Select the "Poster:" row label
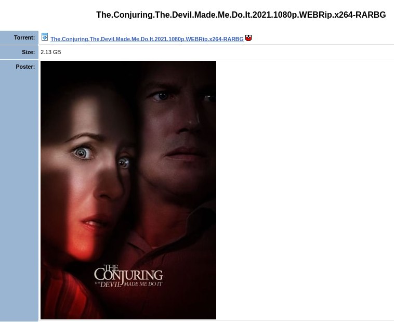Screen dimensions: 394x322 (25, 67)
